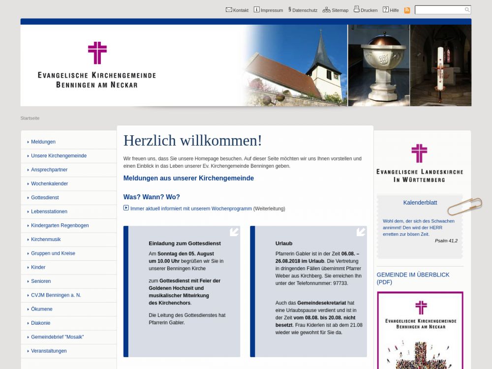Open Unsere Kirchengemeinde in sidebar
The width and height of the screenshot is (492, 369).
click(59, 155)
